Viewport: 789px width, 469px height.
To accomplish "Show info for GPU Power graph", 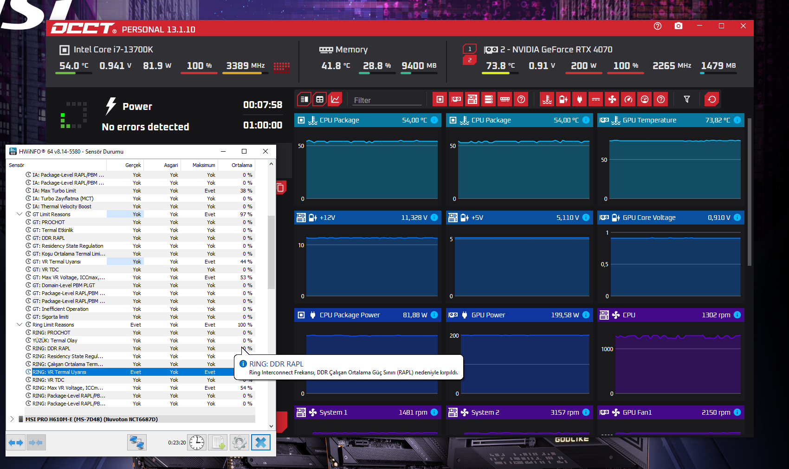I will coord(586,315).
